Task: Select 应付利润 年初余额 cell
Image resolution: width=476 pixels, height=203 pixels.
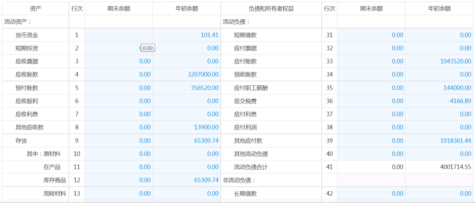Action: coord(439,127)
